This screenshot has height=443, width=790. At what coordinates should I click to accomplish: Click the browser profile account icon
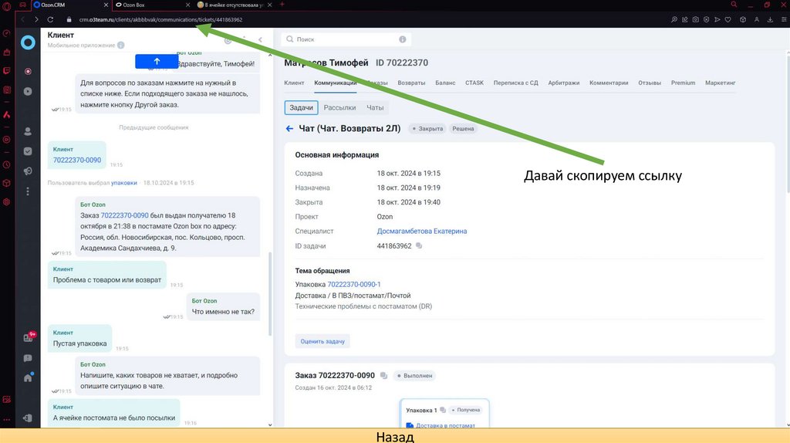click(x=757, y=19)
